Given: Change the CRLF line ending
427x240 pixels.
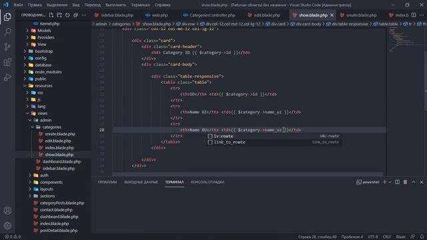Looking at the screenshot, I should (x=387, y=237).
